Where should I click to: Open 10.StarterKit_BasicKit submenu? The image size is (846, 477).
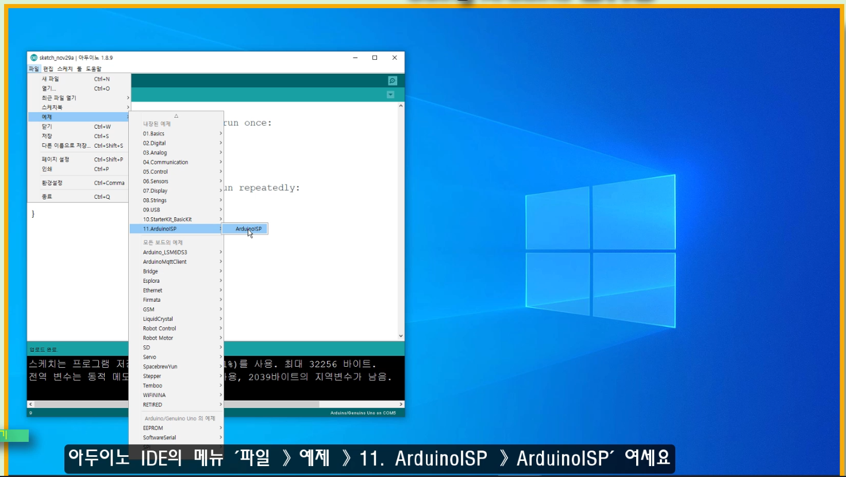[x=176, y=219]
